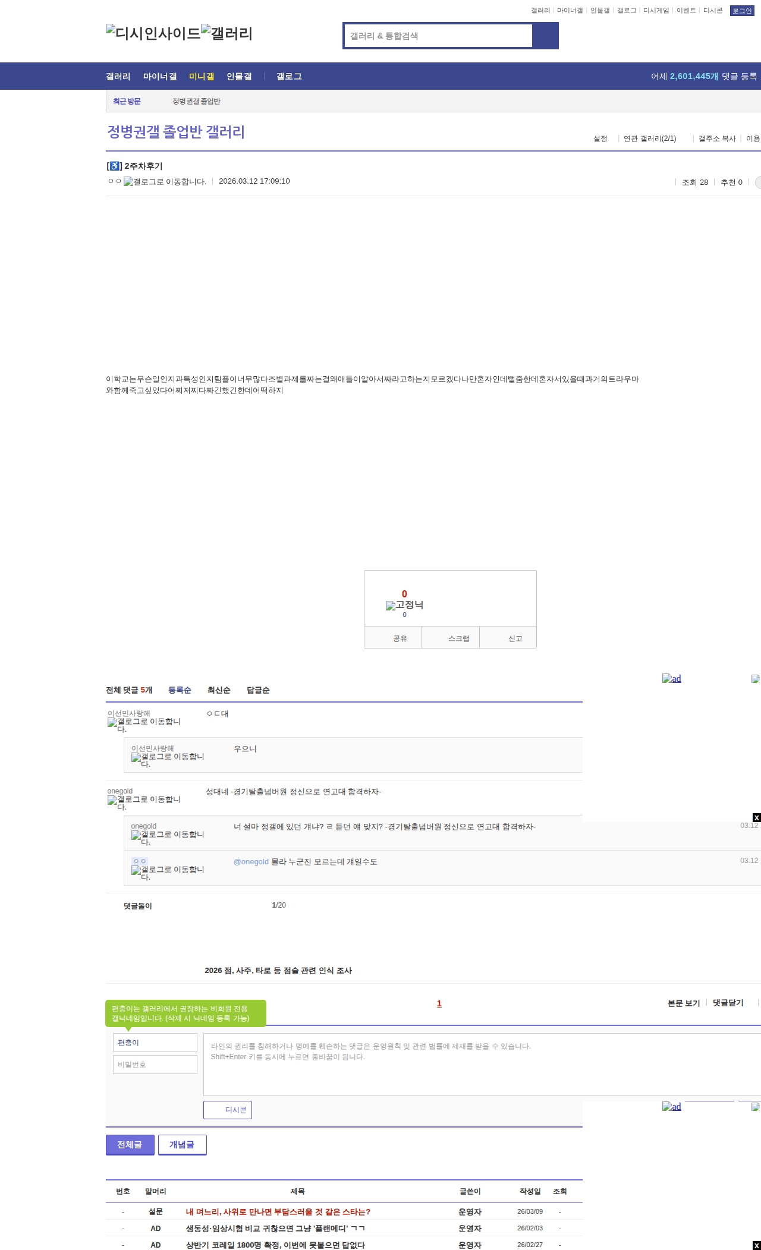Click into the comment text area

coord(482,1065)
